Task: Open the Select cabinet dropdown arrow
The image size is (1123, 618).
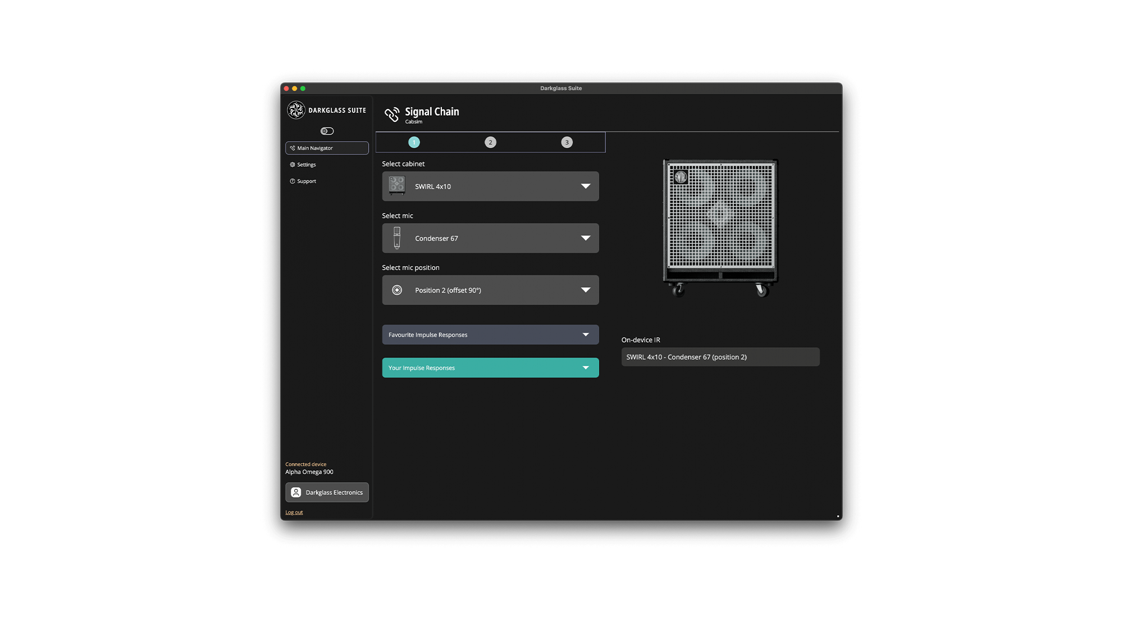Action: (585, 186)
